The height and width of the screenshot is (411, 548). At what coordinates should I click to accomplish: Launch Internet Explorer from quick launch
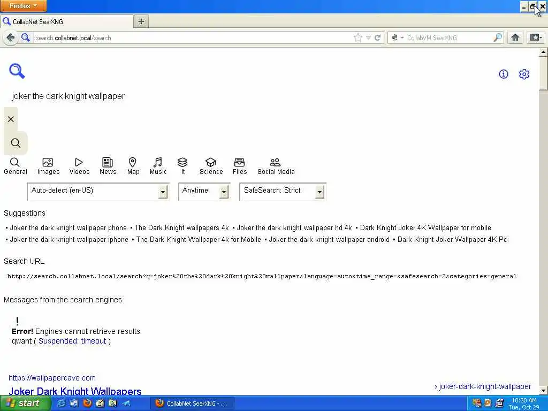[x=61, y=404]
